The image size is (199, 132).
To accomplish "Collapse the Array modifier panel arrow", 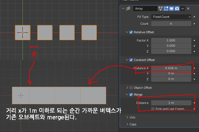I will [123, 9].
